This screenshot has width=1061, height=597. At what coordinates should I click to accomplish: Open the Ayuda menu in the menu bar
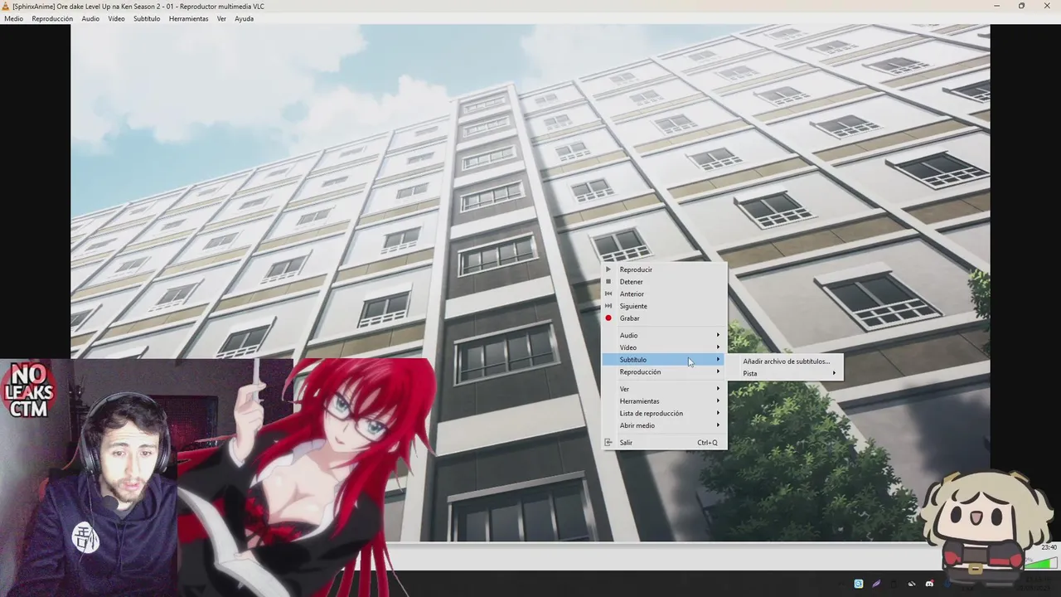pos(244,18)
